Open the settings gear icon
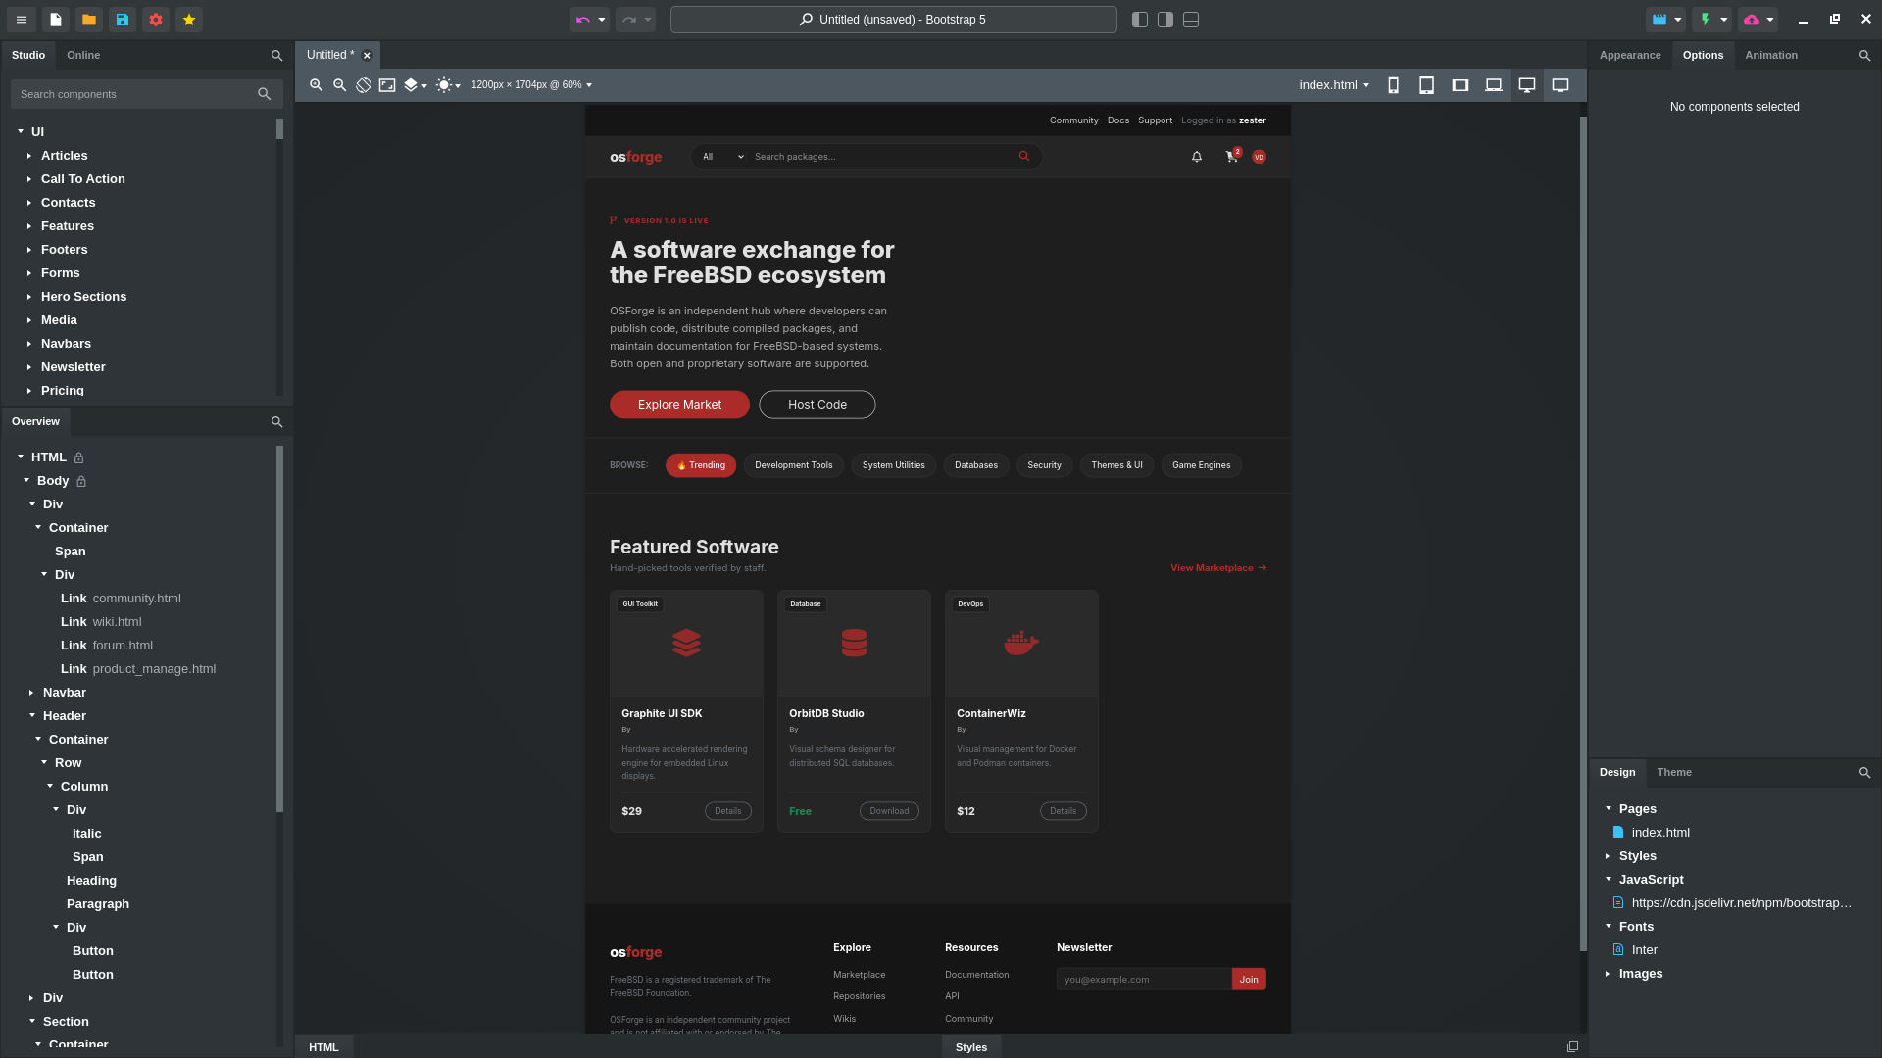The height and width of the screenshot is (1058, 1882). point(156,20)
